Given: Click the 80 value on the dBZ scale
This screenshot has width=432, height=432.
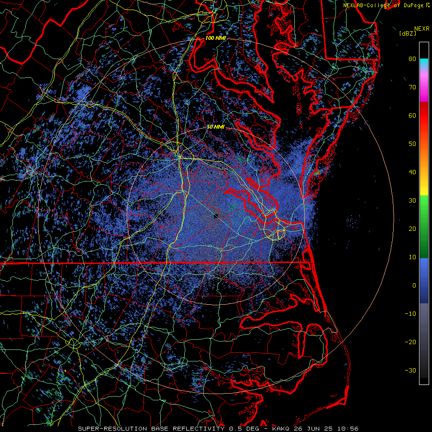Looking at the screenshot, I should (412, 59).
